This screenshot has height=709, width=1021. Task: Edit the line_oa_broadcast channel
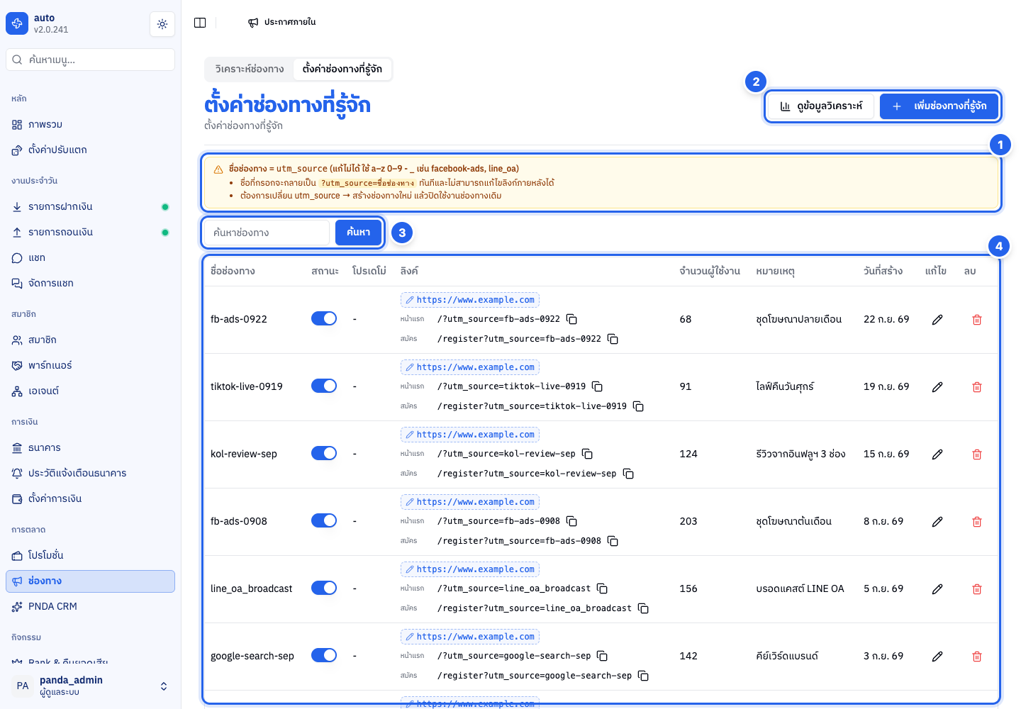click(937, 589)
